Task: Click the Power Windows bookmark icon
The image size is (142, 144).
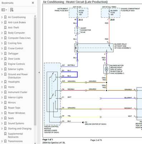Action: [x=5, y=113]
